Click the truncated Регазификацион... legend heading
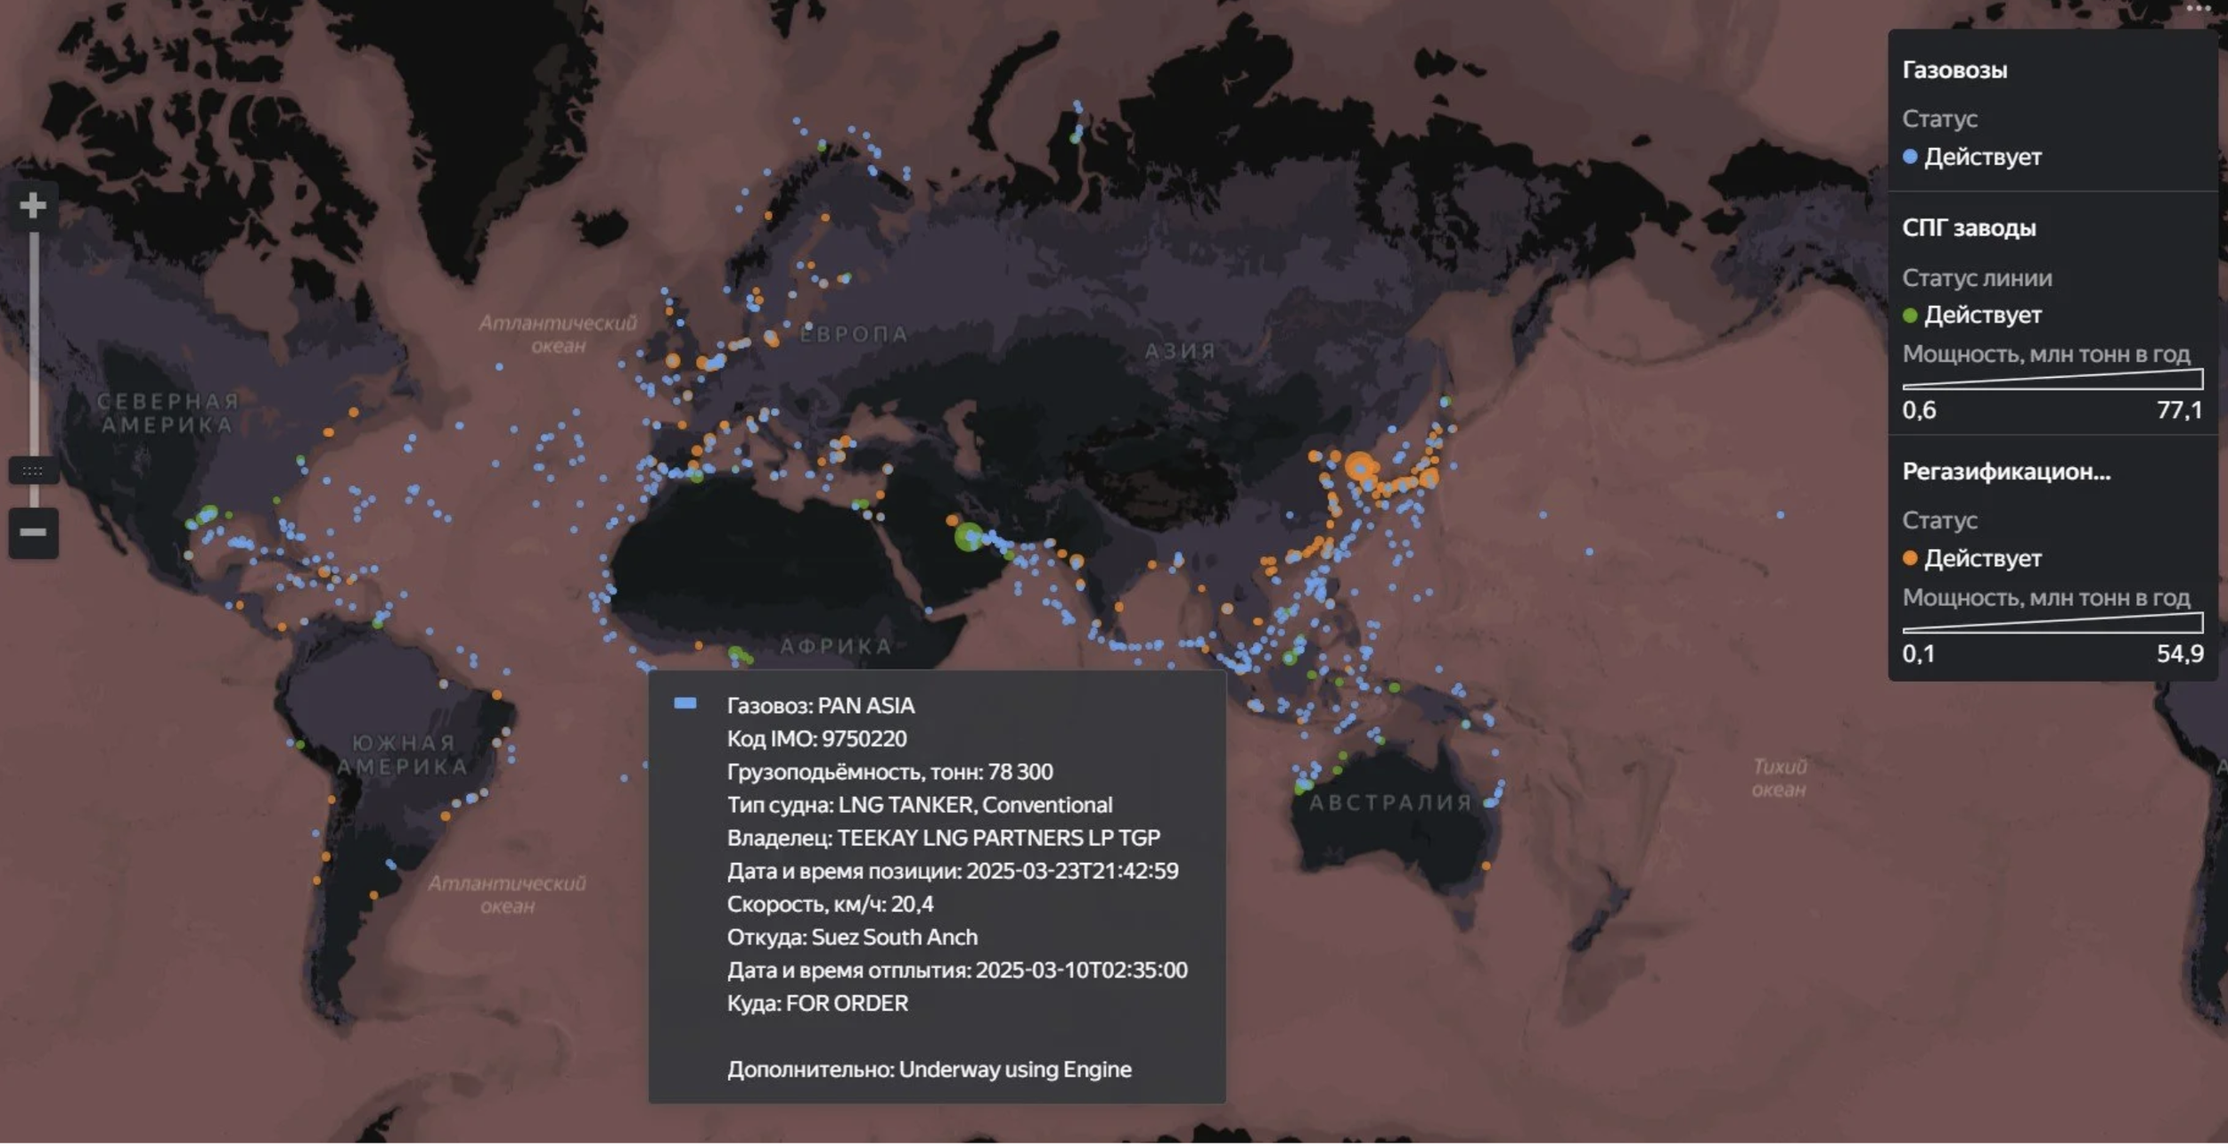 click(2006, 472)
